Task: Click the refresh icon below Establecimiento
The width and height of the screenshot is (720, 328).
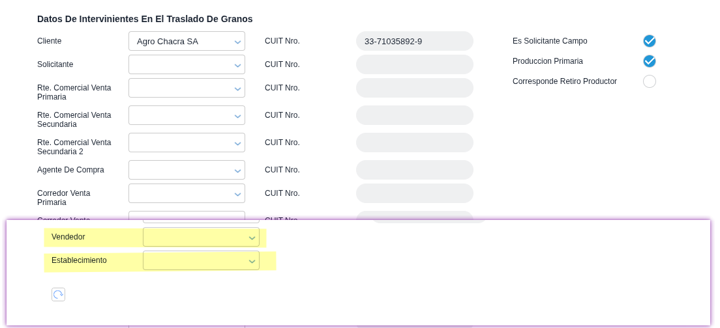Action: tap(58, 294)
